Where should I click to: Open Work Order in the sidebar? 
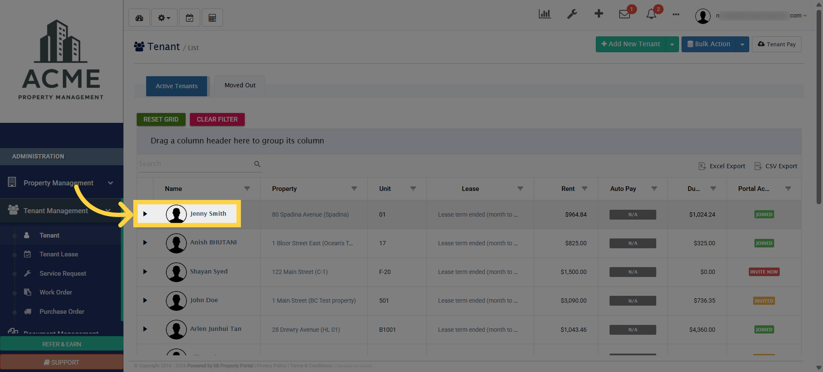(56, 292)
